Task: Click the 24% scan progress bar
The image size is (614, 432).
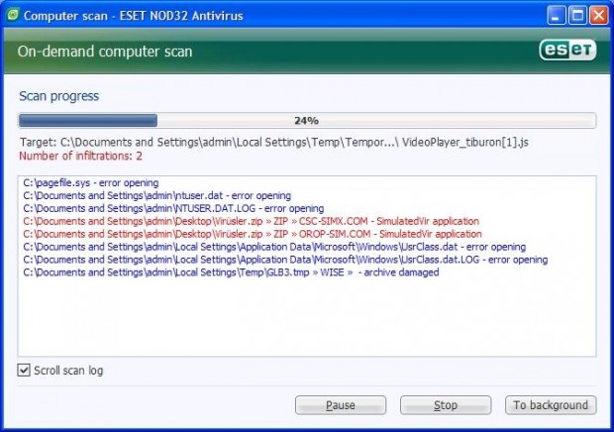Action: (x=307, y=120)
